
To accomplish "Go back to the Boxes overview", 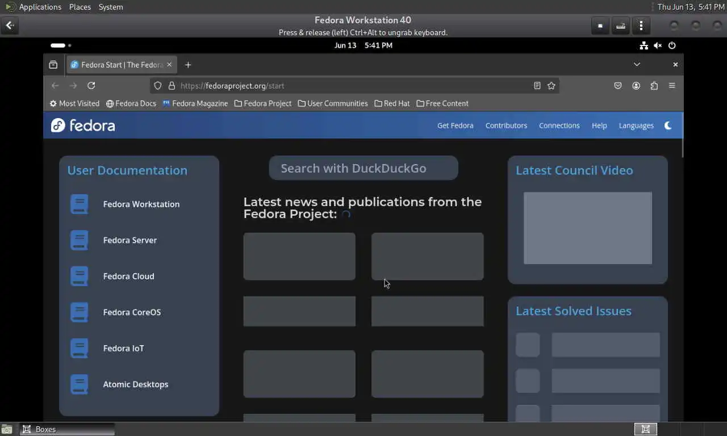I will pos(10,26).
